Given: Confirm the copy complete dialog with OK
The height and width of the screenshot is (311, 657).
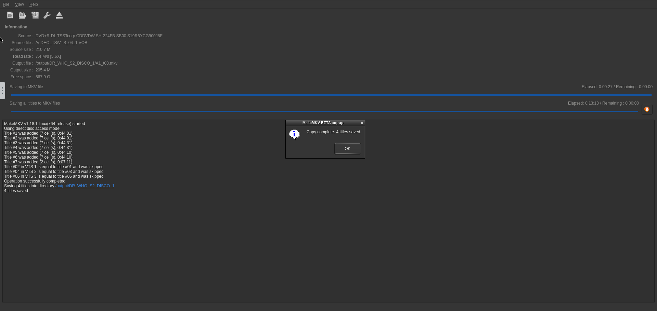Looking at the screenshot, I should pyautogui.click(x=347, y=149).
